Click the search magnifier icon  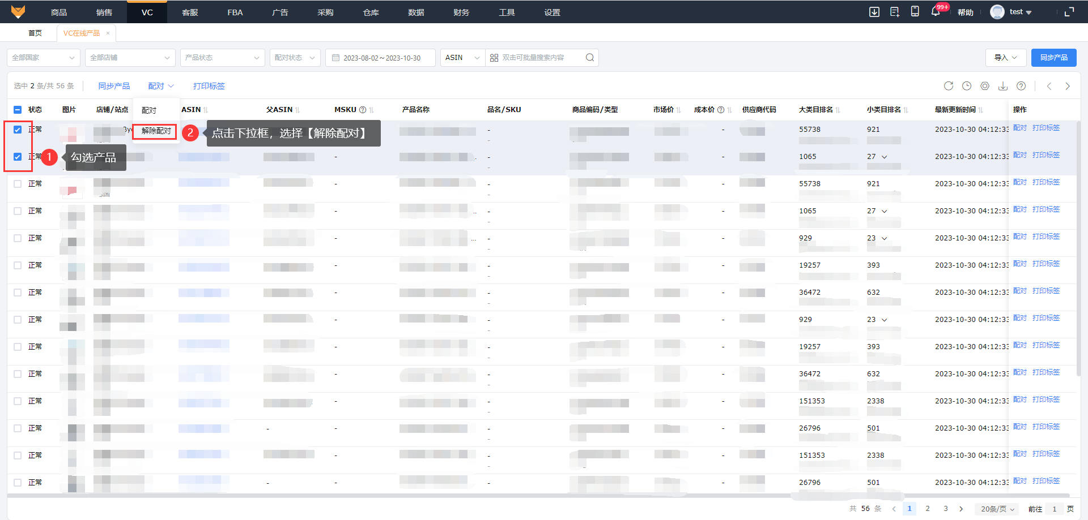click(x=590, y=58)
